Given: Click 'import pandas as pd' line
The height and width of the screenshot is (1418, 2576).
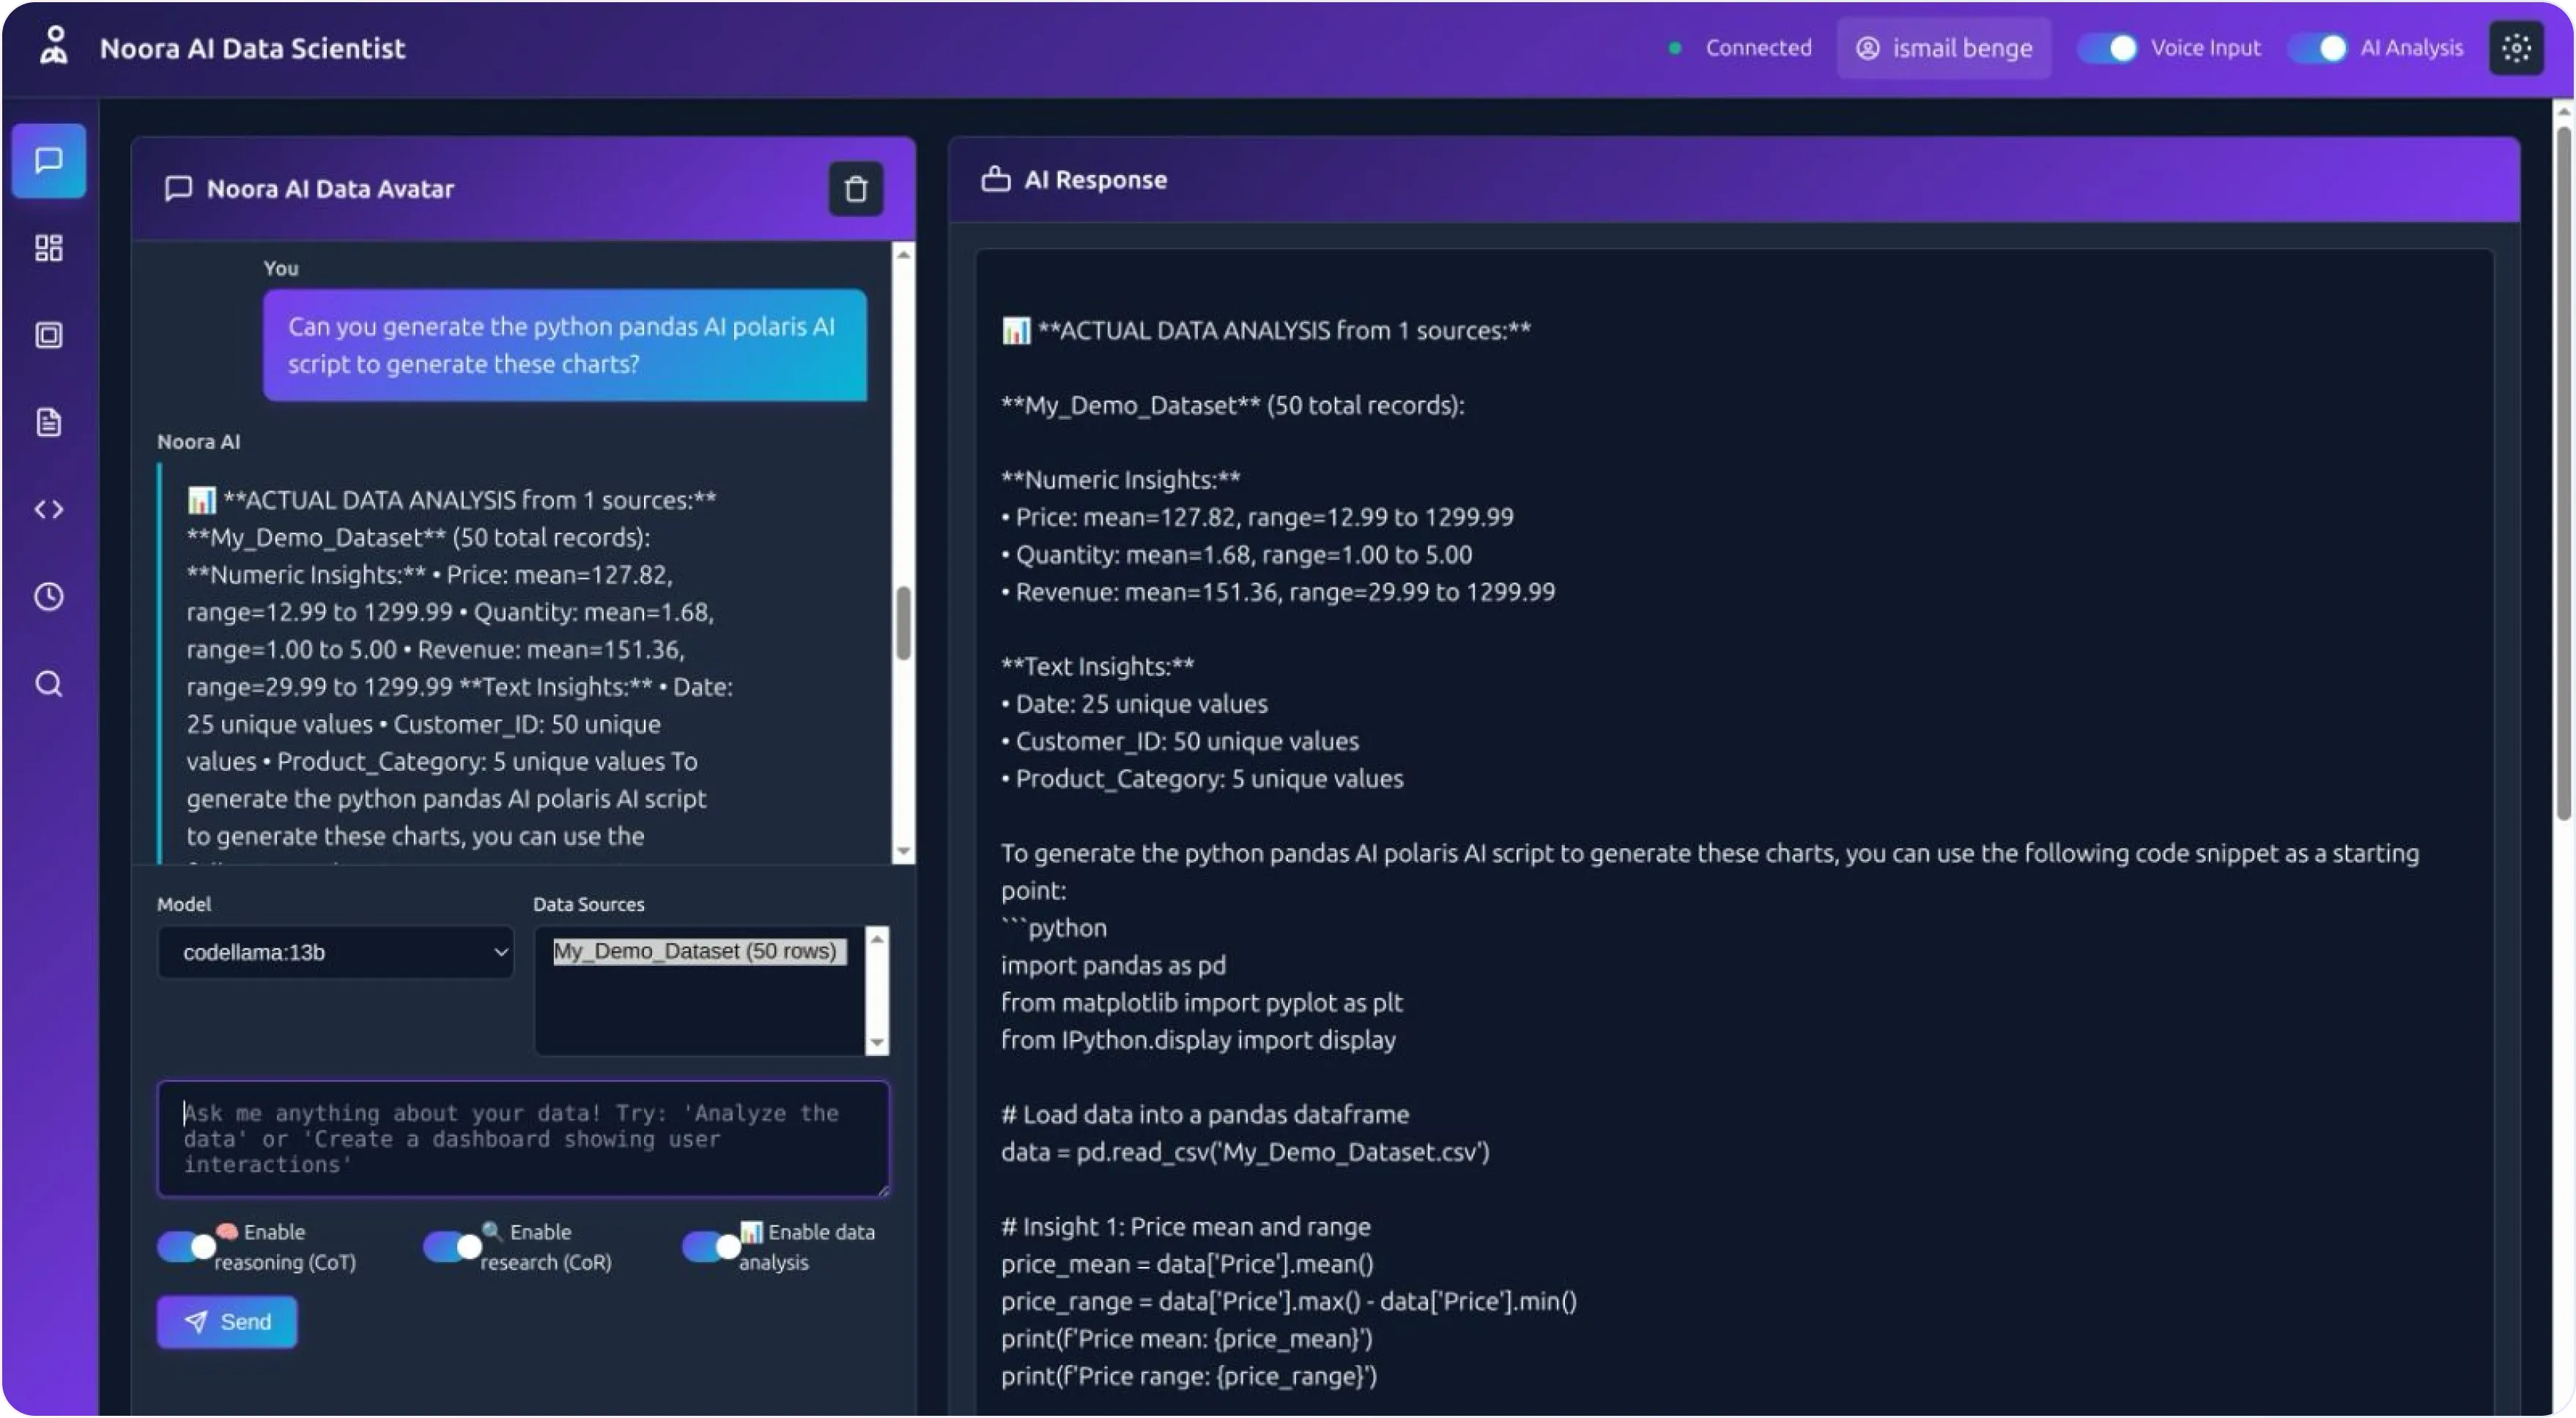Looking at the screenshot, I should 1113,965.
